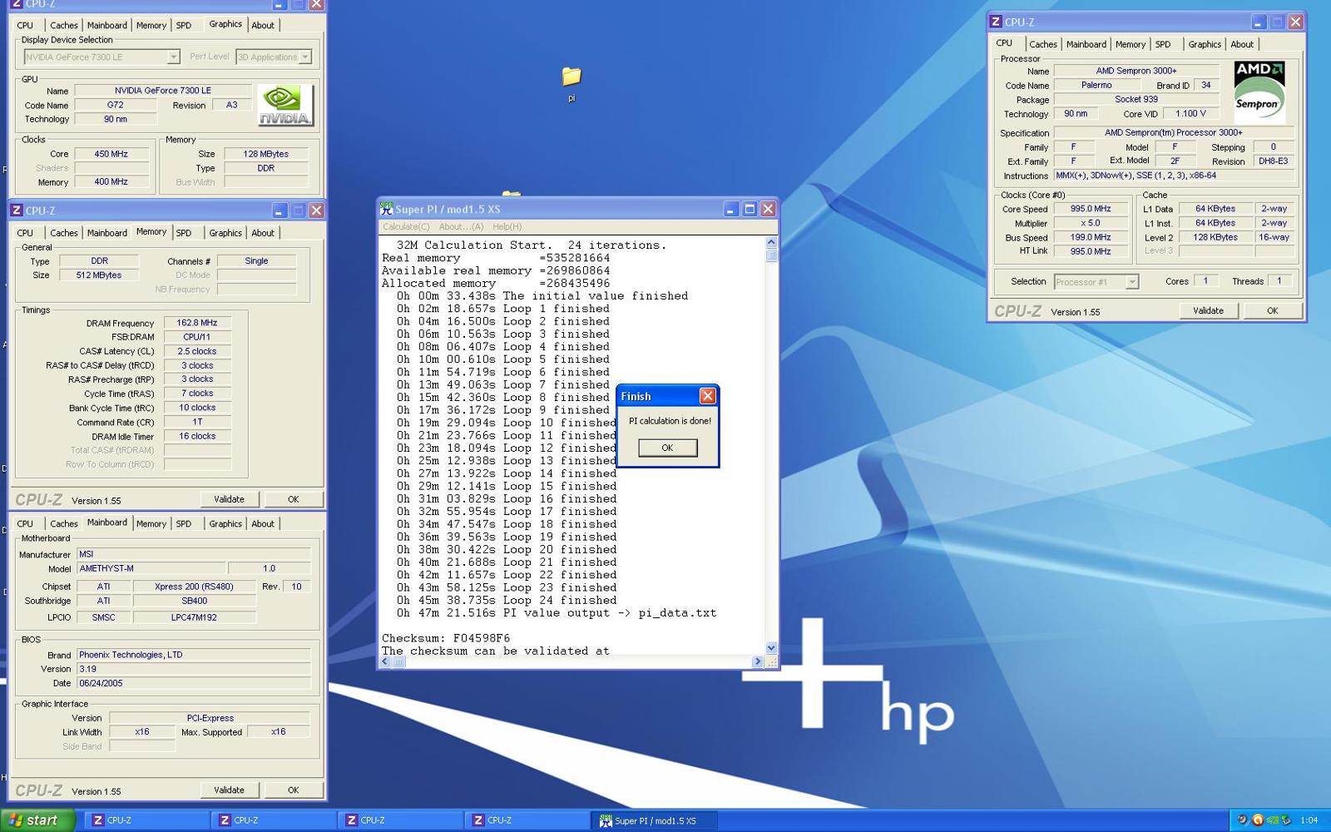Click Level 2 cache 128 KBytes value
The height and width of the screenshot is (832, 1331).
[1215, 237]
